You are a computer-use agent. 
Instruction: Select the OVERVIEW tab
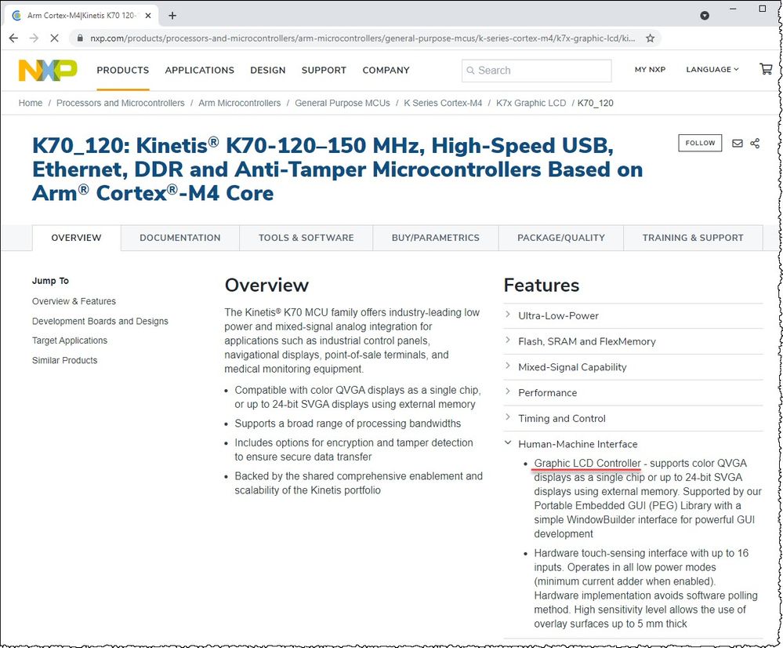[76, 238]
